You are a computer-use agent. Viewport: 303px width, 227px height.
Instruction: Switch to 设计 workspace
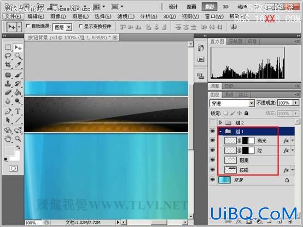click(x=173, y=7)
